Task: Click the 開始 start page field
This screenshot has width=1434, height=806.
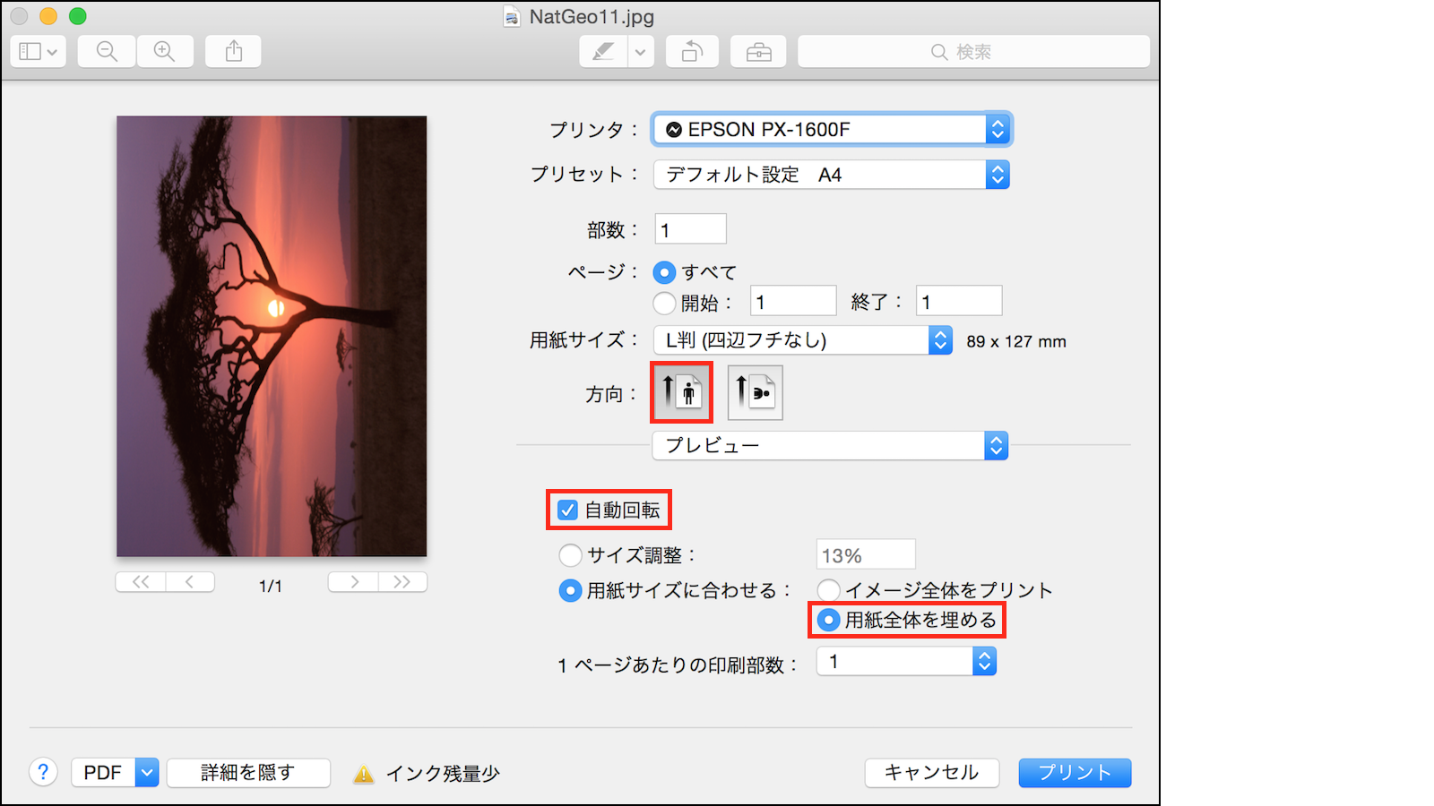Action: click(x=793, y=302)
